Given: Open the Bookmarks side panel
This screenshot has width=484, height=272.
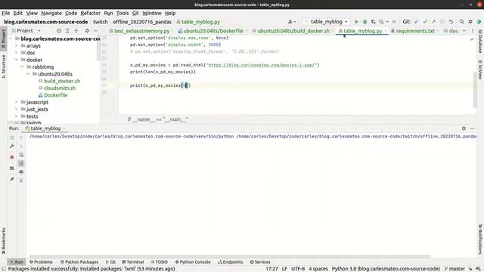Looking at the screenshot, I should point(3,241).
